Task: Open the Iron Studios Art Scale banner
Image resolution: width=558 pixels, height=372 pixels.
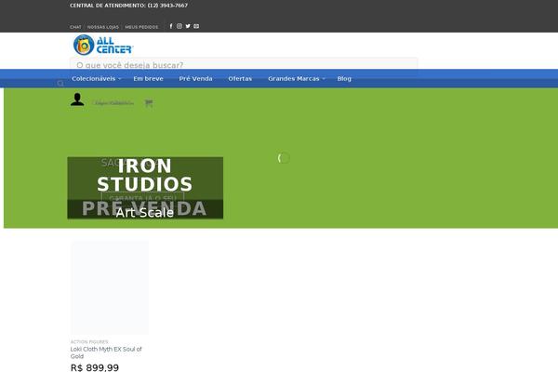Action: click(x=145, y=188)
